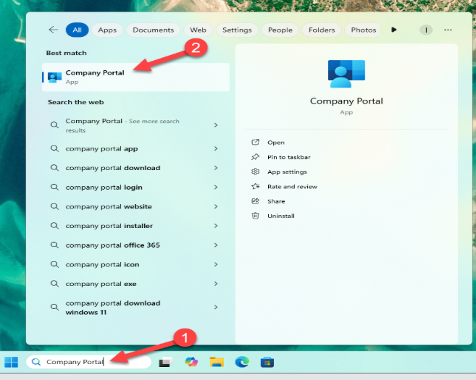
Task: Switch to the Documents filter tab
Action: 154,30
